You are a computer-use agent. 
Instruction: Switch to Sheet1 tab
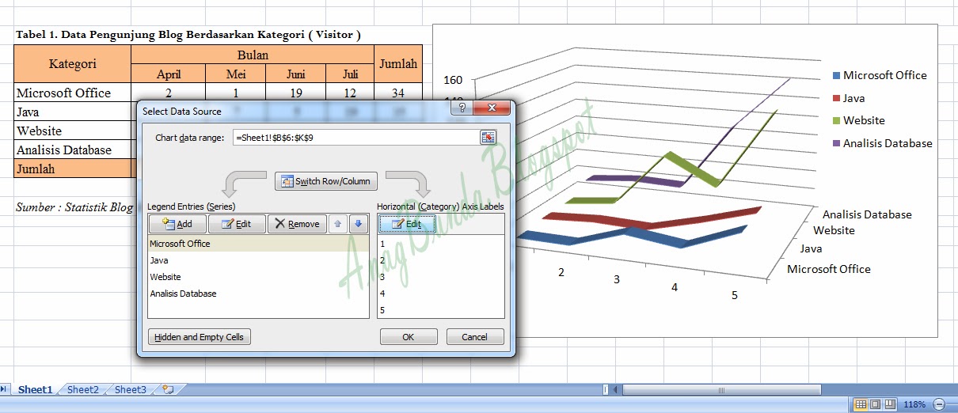36,389
